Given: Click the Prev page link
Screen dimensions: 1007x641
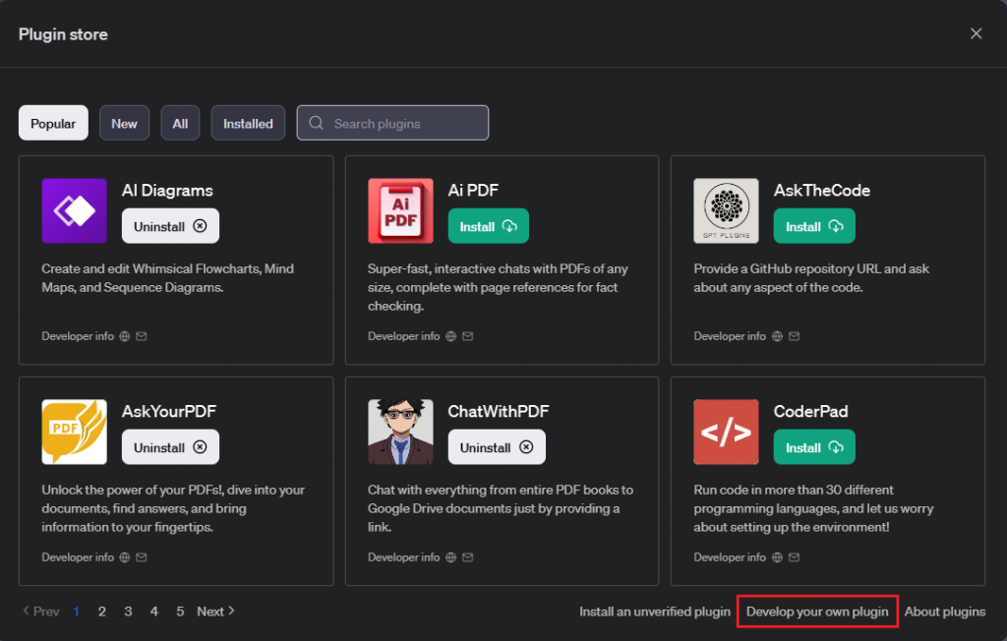Looking at the screenshot, I should click(x=41, y=612).
